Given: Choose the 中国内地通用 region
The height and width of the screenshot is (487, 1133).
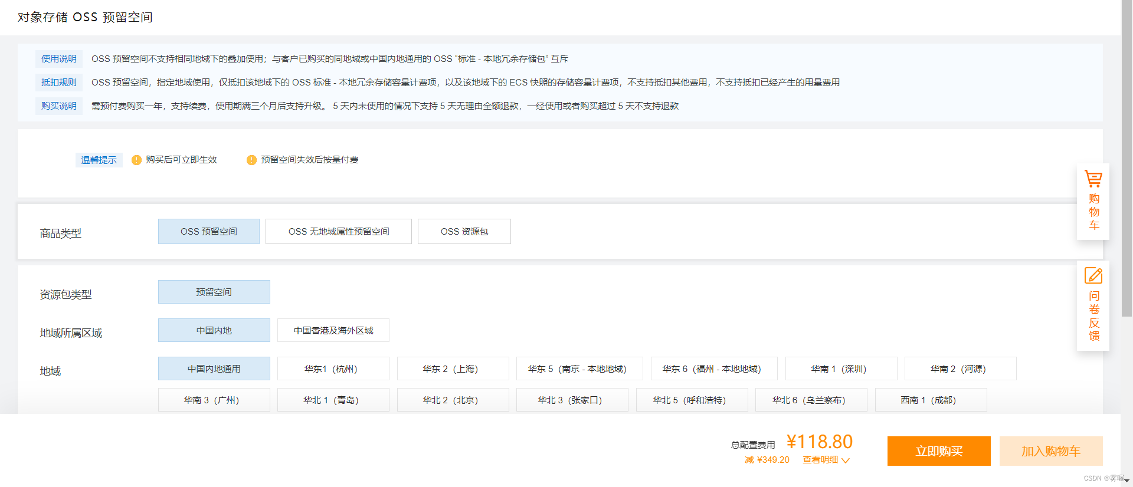Looking at the screenshot, I should click(x=214, y=368).
